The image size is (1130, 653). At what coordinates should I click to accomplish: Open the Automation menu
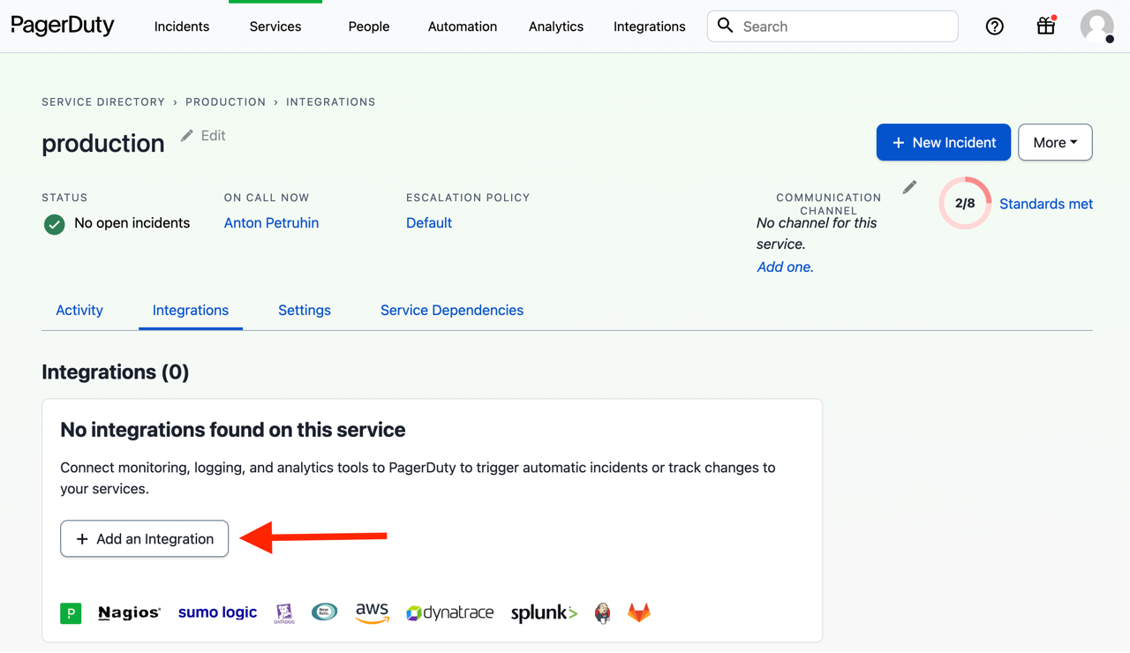pyautogui.click(x=463, y=26)
